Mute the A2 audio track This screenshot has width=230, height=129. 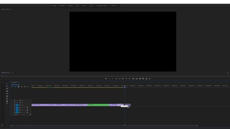point(22,110)
